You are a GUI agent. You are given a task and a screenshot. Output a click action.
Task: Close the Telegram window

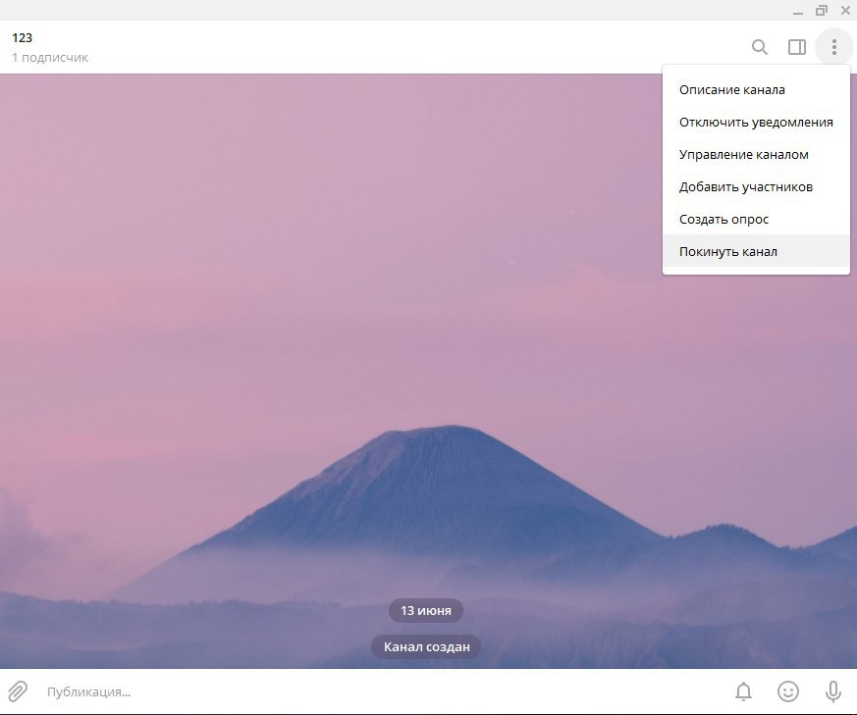tap(845, 11)
